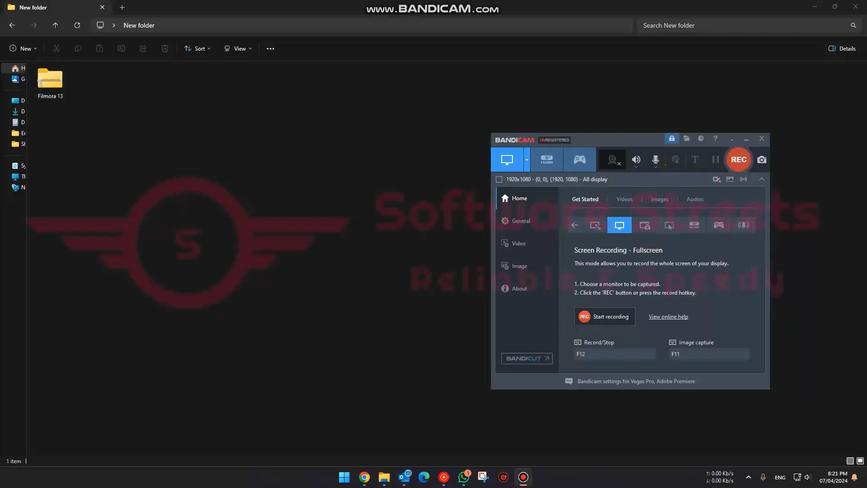The image size is (867, 488).
Task: Click the screenshot camera capture icon
Action: coord(761,160)
